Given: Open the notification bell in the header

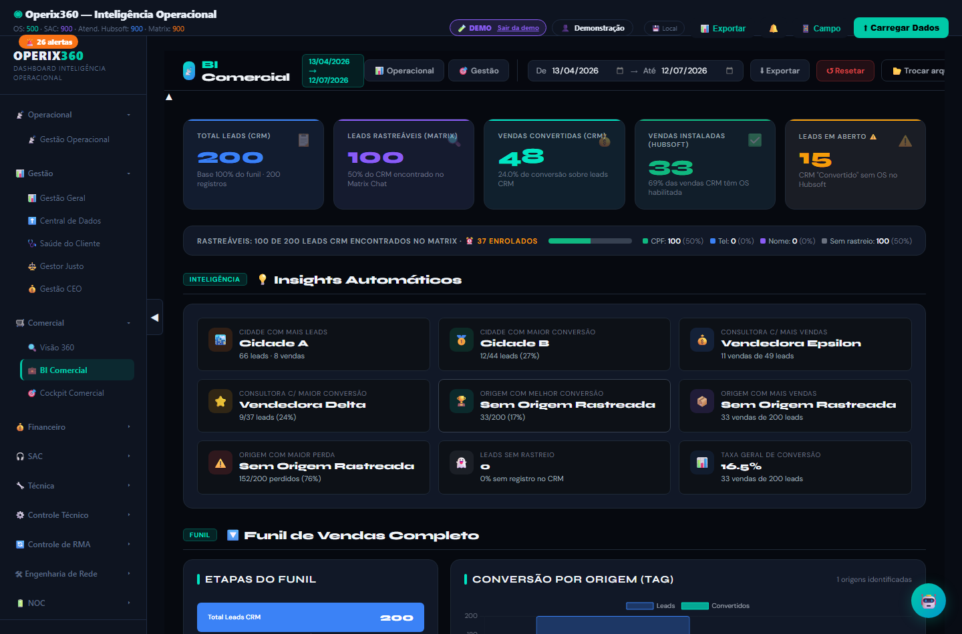Looking at the screenshot, I should 774,28.
